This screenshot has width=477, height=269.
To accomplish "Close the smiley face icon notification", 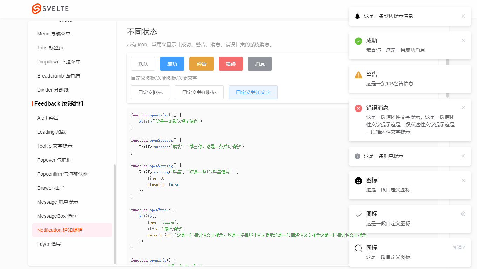I will point(463,180).
